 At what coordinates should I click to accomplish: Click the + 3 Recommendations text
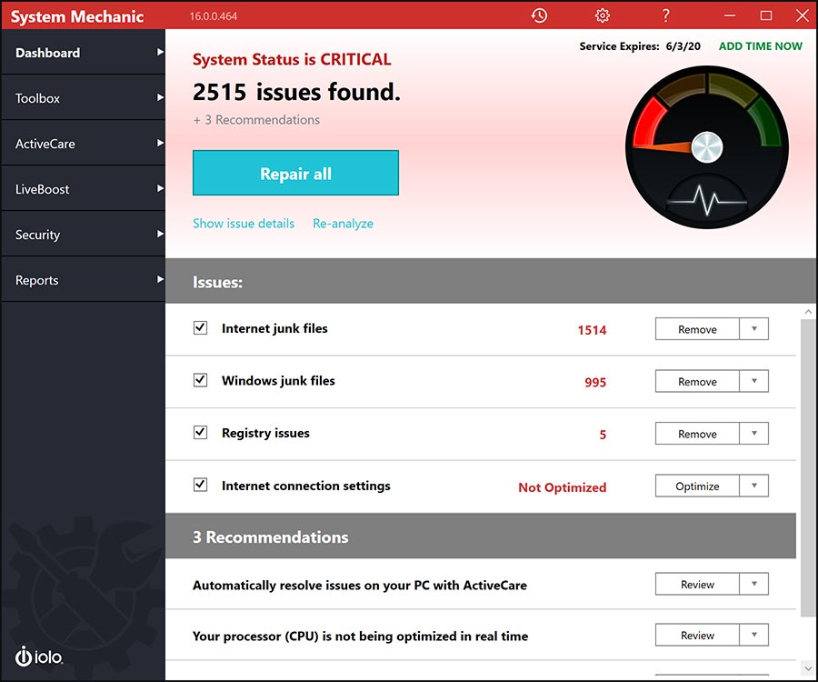(x=256, y=119)
